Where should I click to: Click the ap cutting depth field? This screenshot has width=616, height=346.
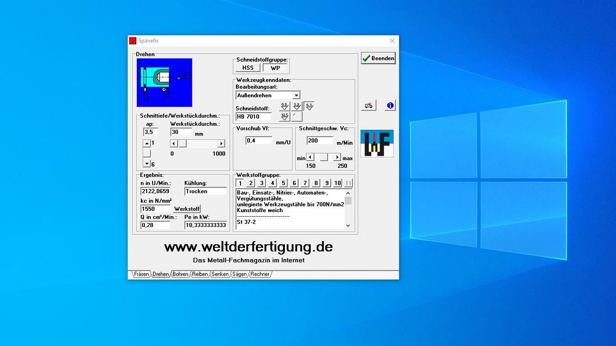pos(150,132)
